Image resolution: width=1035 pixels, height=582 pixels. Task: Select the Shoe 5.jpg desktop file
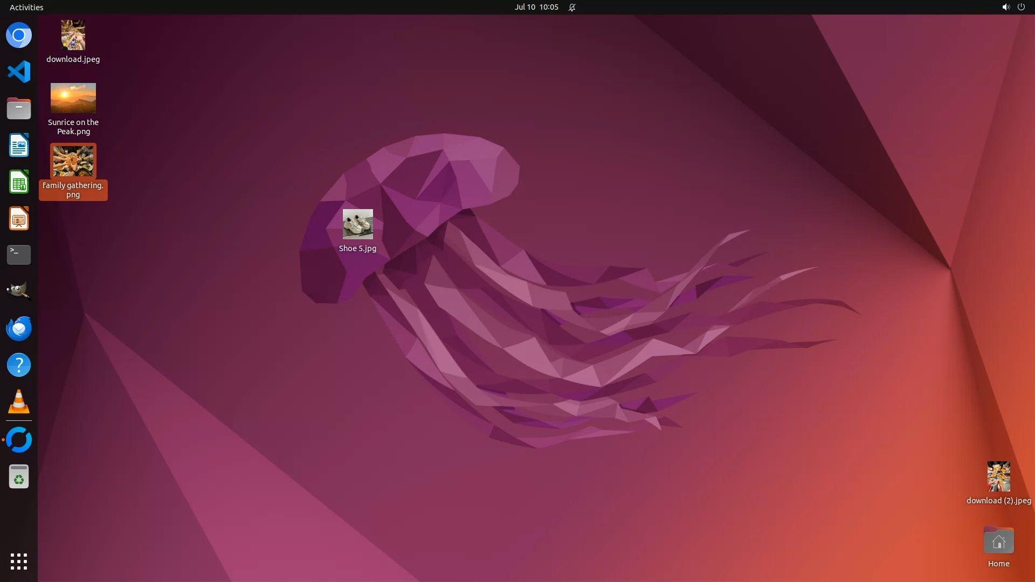[357, 225]
